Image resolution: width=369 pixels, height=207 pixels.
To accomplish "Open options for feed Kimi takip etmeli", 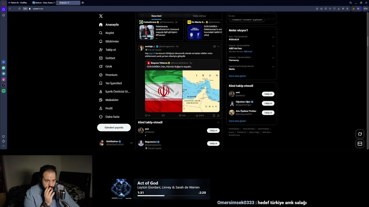I will [x=218, y=122].
